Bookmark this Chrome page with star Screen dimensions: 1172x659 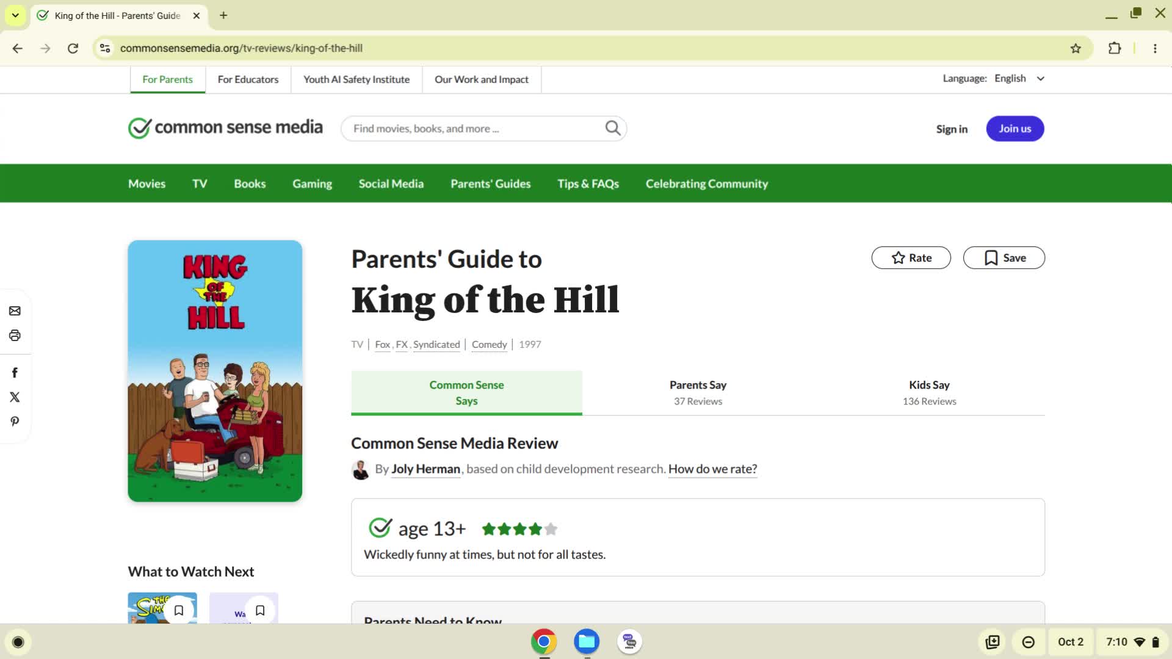[x=1076, y=48]
